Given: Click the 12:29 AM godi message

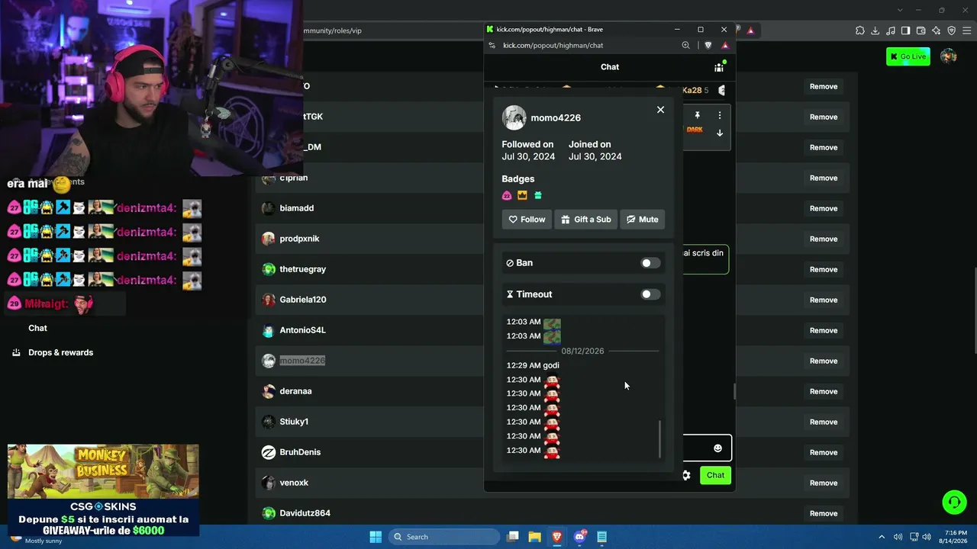Looking at the screenshot, I should pos(533,365).
